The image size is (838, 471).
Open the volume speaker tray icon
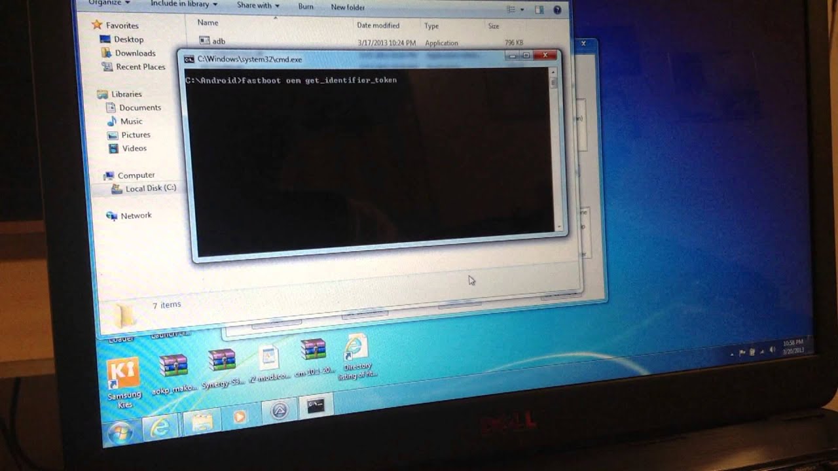point(773,350)
